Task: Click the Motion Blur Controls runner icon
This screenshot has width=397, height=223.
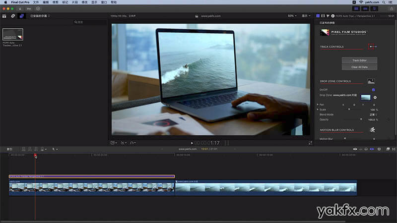Action: coord(373,130)
